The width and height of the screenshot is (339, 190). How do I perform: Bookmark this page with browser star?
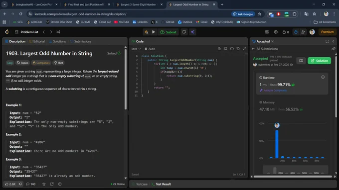(x=260, y=14)
